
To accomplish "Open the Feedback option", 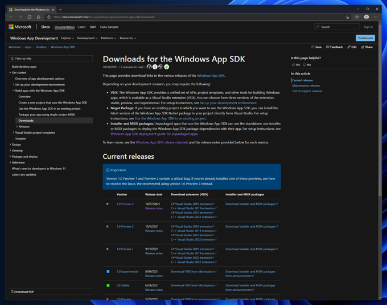I will coord(334,47).
